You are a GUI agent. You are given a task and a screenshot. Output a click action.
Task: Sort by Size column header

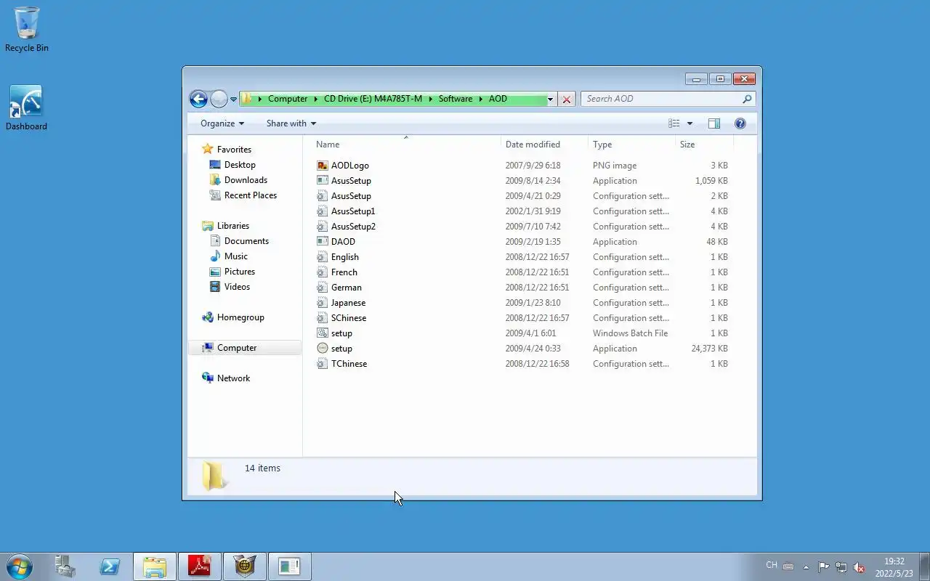[x=704, y=145]
